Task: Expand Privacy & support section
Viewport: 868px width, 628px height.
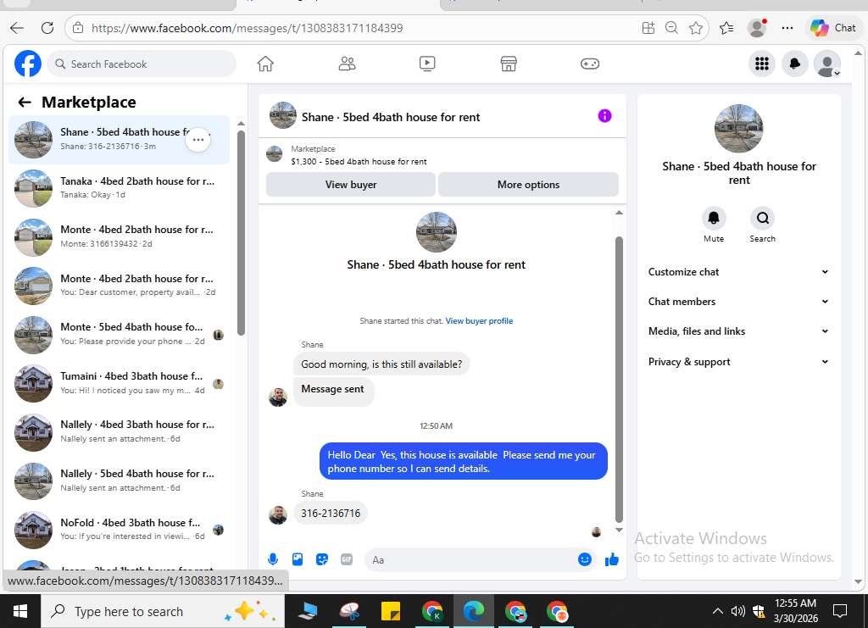Action: (x=738, y=361)
